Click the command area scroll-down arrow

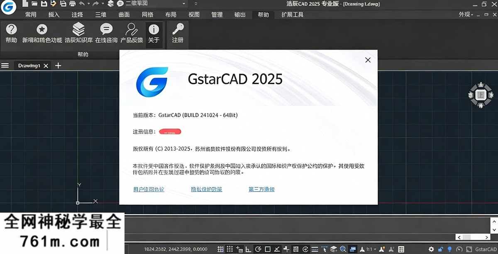(x=494, y=229)
